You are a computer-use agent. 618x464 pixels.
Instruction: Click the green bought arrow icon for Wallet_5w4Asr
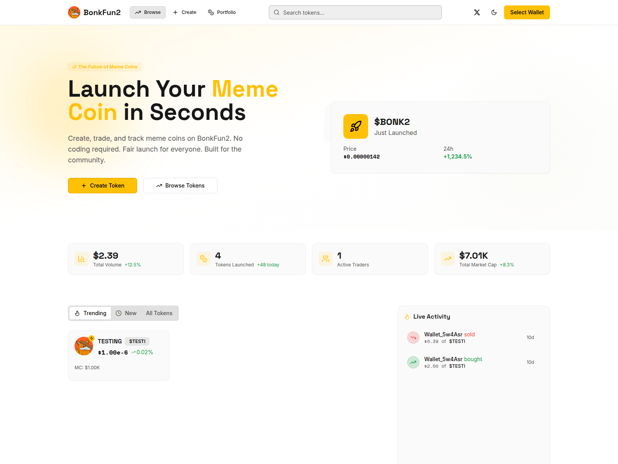click(413, 362)
